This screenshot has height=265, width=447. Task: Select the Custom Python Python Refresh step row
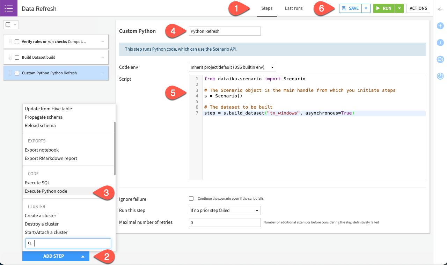(56, 73)
